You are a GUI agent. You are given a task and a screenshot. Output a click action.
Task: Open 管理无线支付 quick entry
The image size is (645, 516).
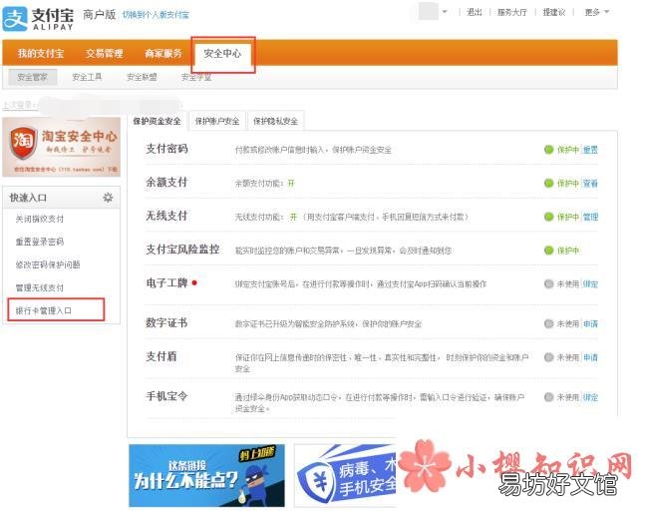pos(40,287)
